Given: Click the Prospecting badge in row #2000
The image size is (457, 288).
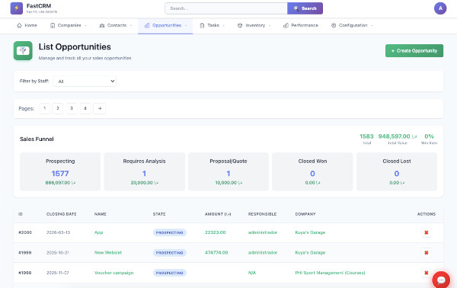Looking at the screenshot, I should pyautogui.click(x=170, y=232).
